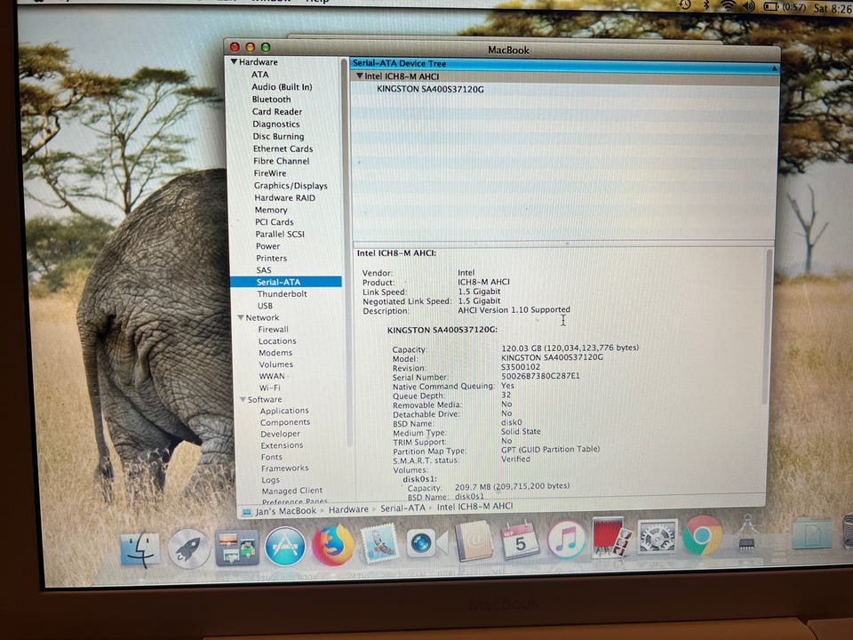
Task: Select Wi-Fi under Network in sidebar
Action: click(x=270, y=388)
